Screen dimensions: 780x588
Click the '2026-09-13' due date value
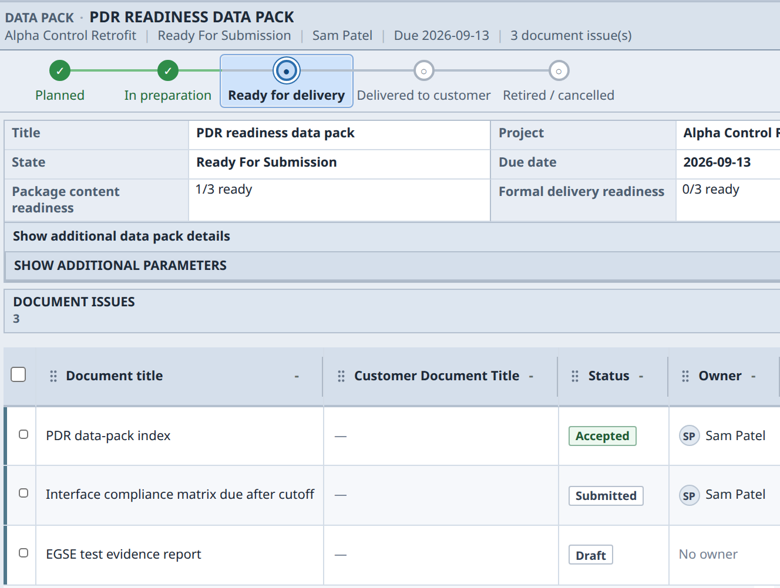717,163
